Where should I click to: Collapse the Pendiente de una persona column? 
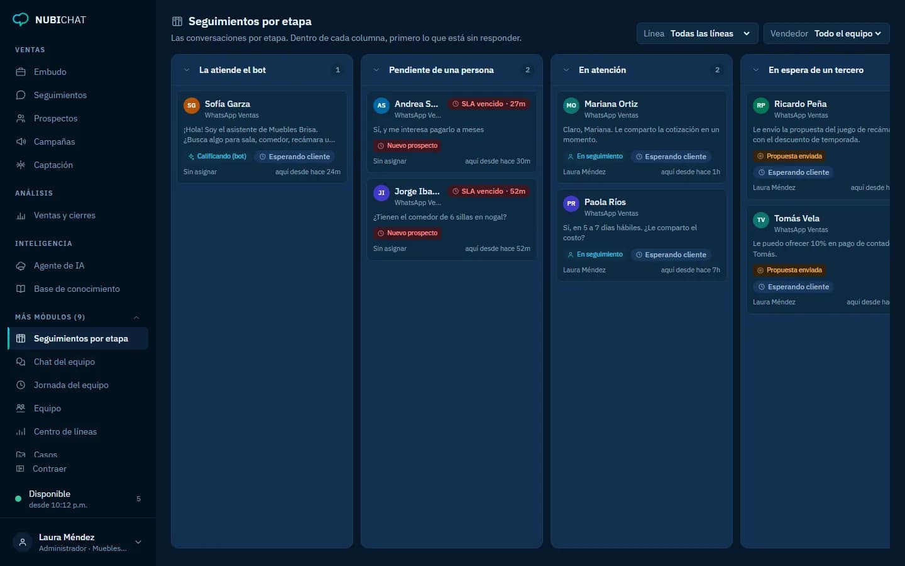(376, 70)
